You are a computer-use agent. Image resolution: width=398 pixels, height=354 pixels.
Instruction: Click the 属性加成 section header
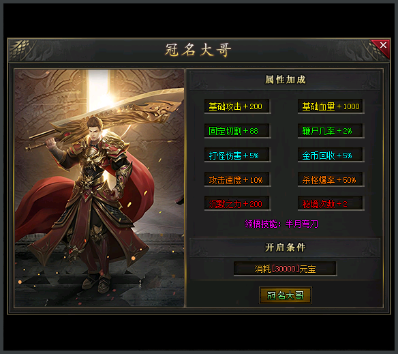coord(286,80)
